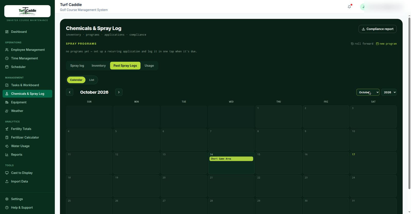Screen dimensions: 411x214
Task: Click the Import Data upload icon
Action: [7, 181]
